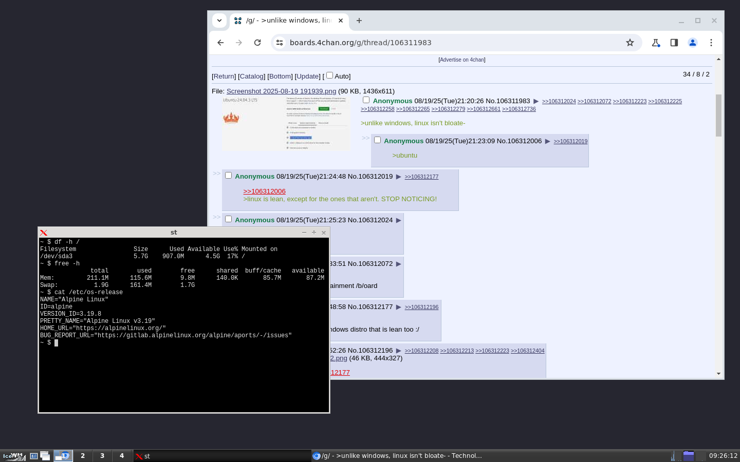
Task: Bookmark this page with the star icon
Action: tap(630, 43)
